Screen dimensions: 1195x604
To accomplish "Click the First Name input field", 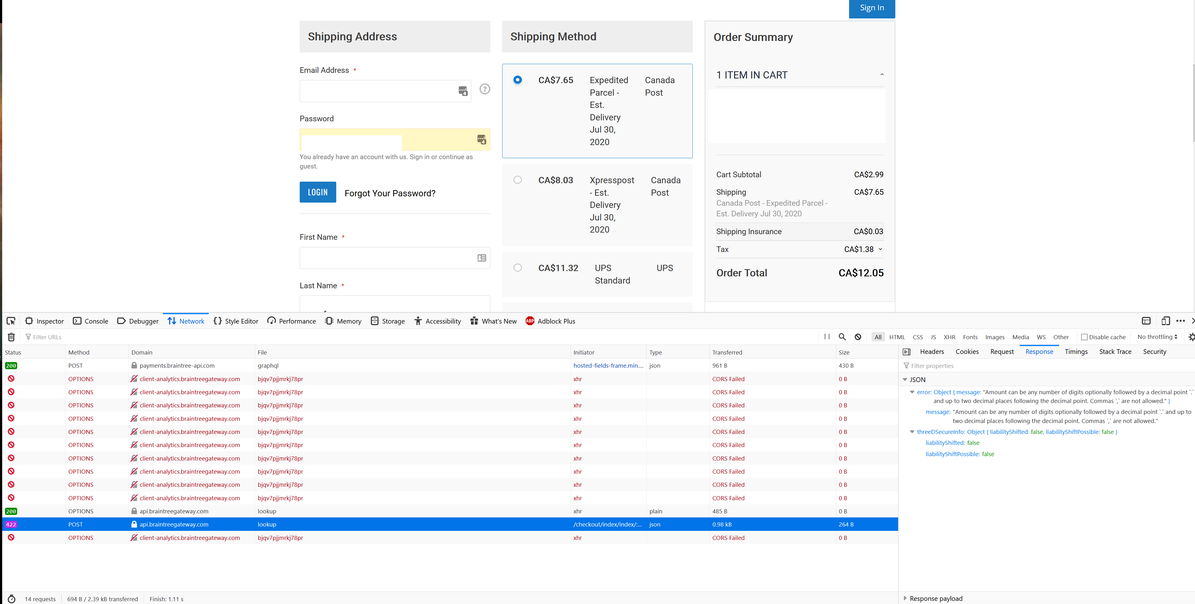I will pyautogui.click(x=395, y=258).
